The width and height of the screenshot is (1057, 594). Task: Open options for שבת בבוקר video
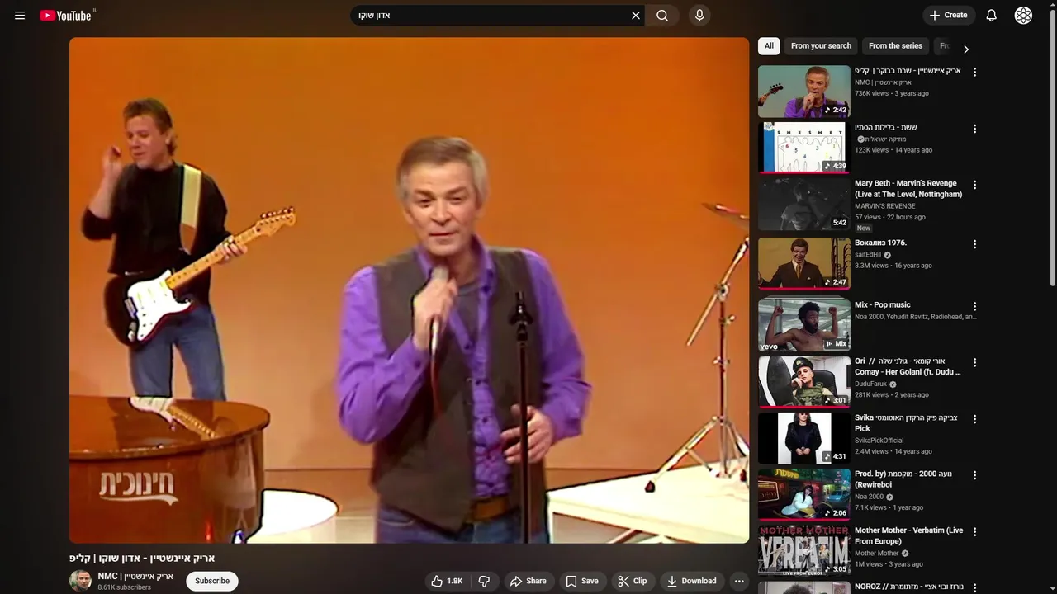coord(974,72)
